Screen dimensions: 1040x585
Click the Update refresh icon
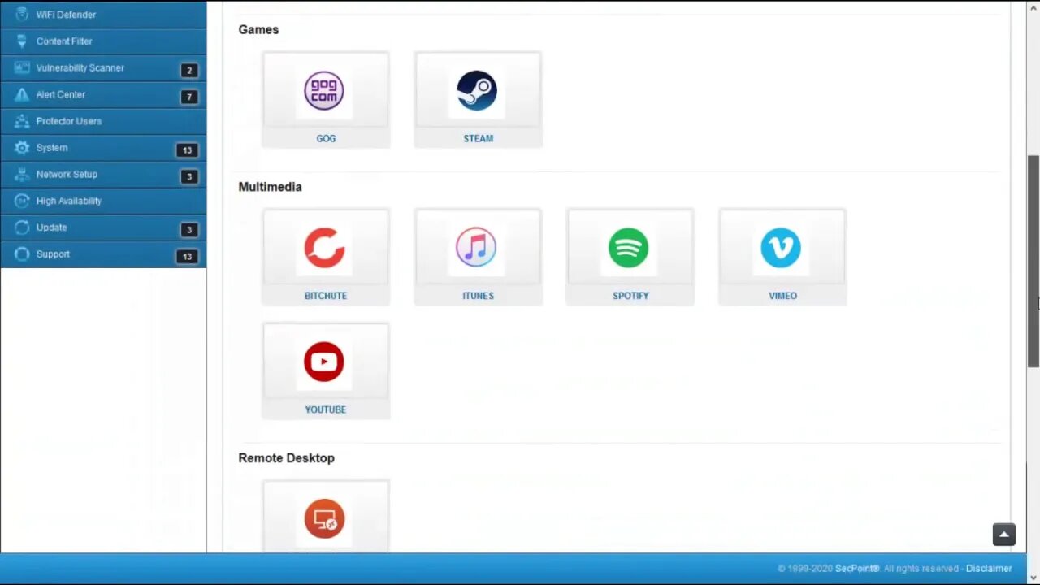tap(22, 227)
